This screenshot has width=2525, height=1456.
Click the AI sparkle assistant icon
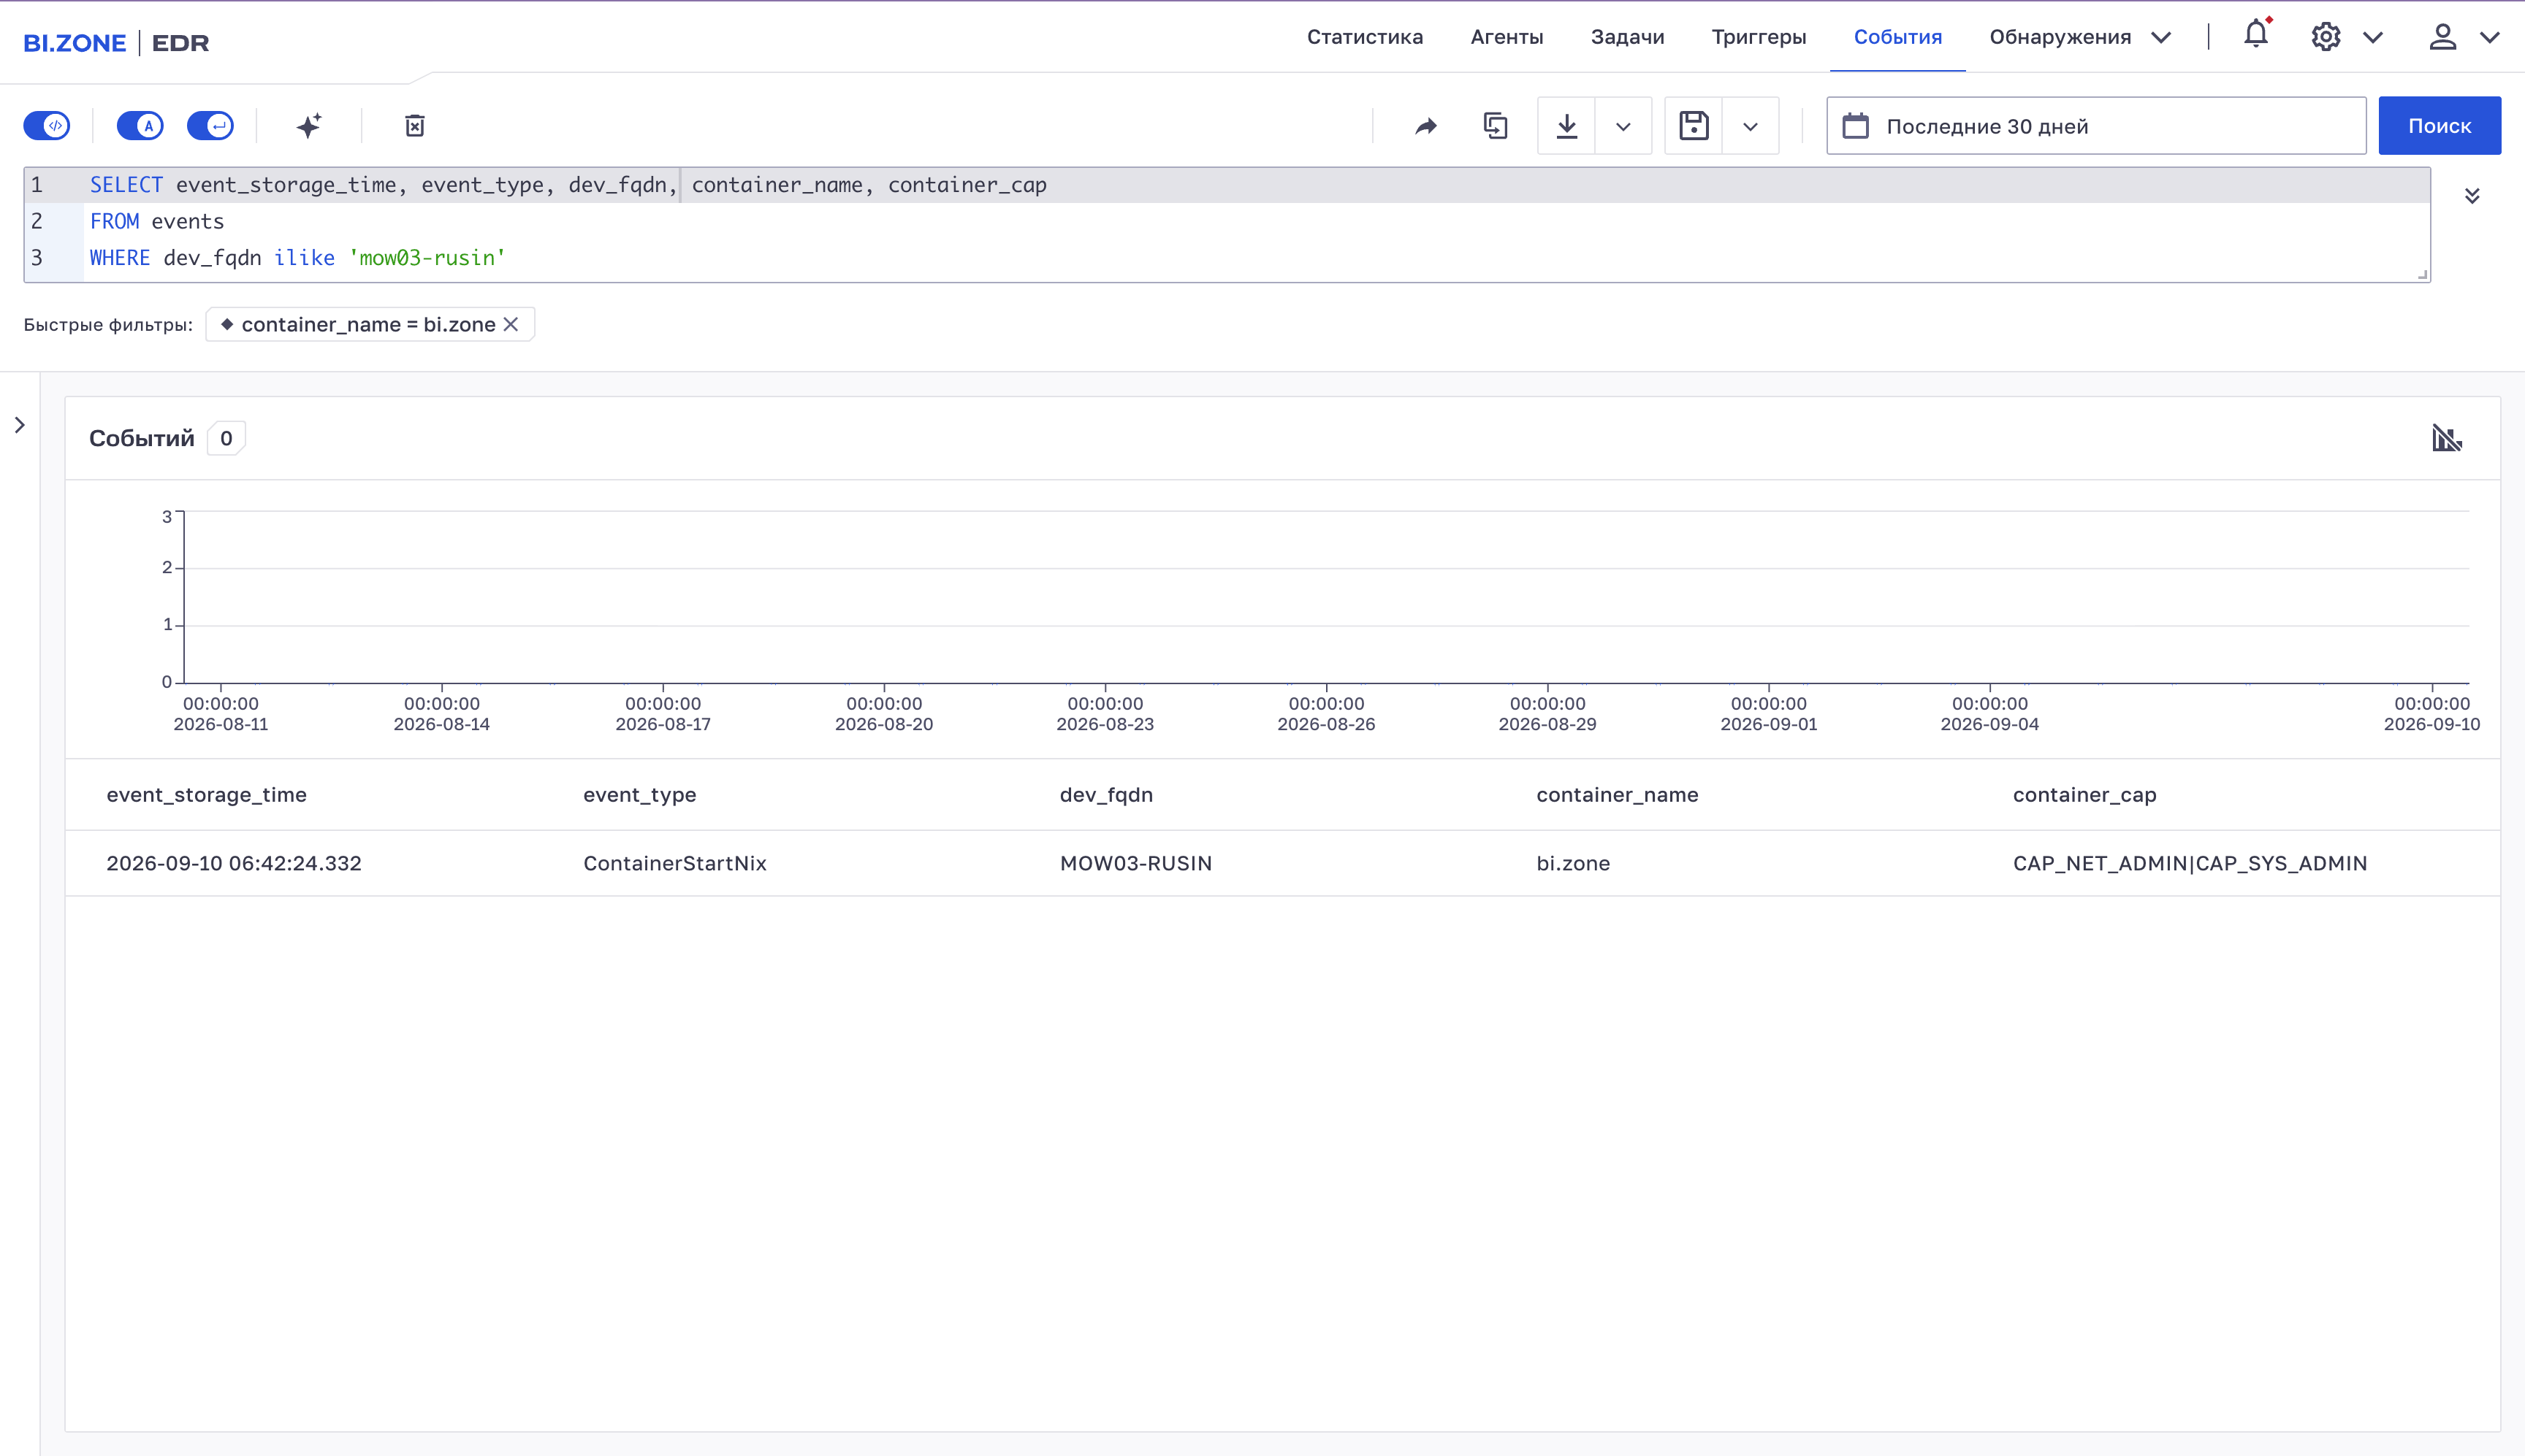[x=309, y=126]
